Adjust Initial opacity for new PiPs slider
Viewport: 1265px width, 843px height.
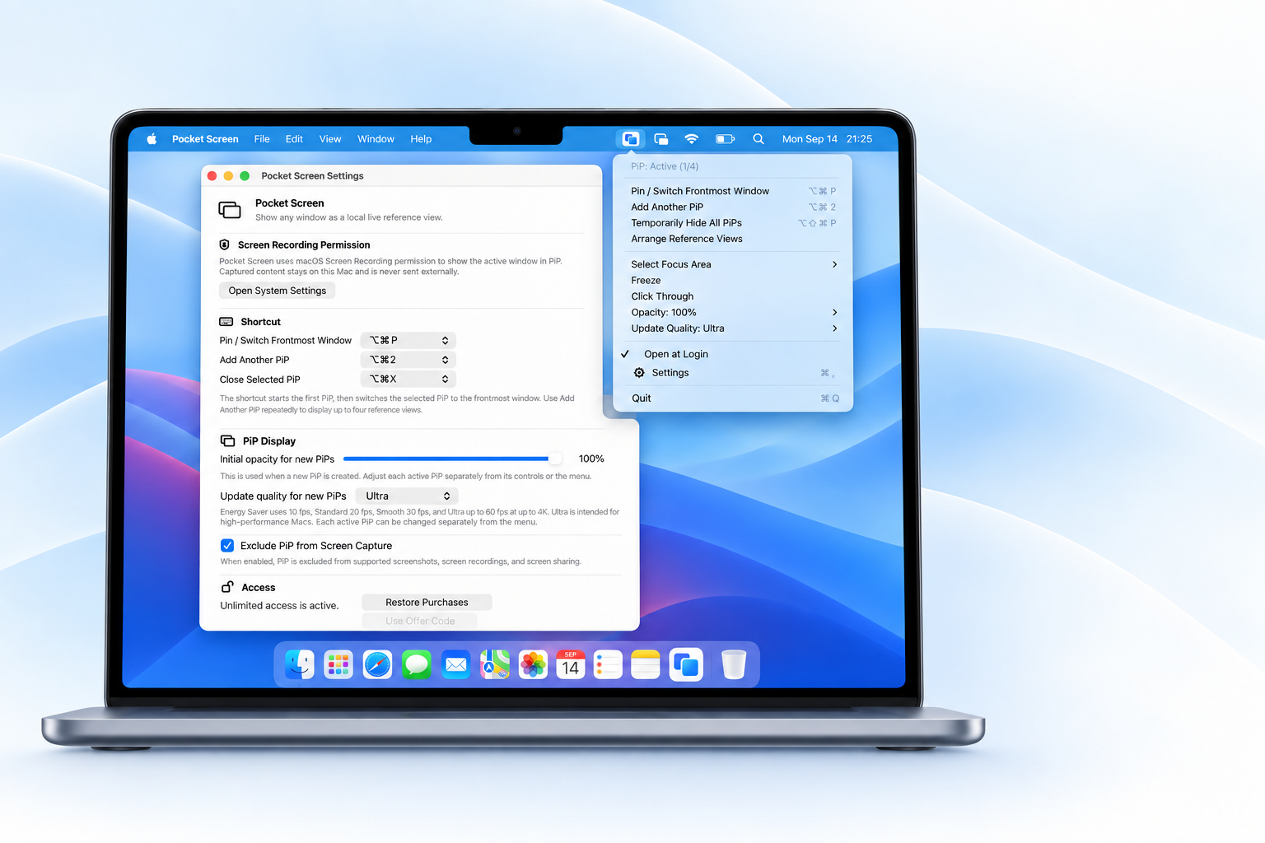coord(451,459)
